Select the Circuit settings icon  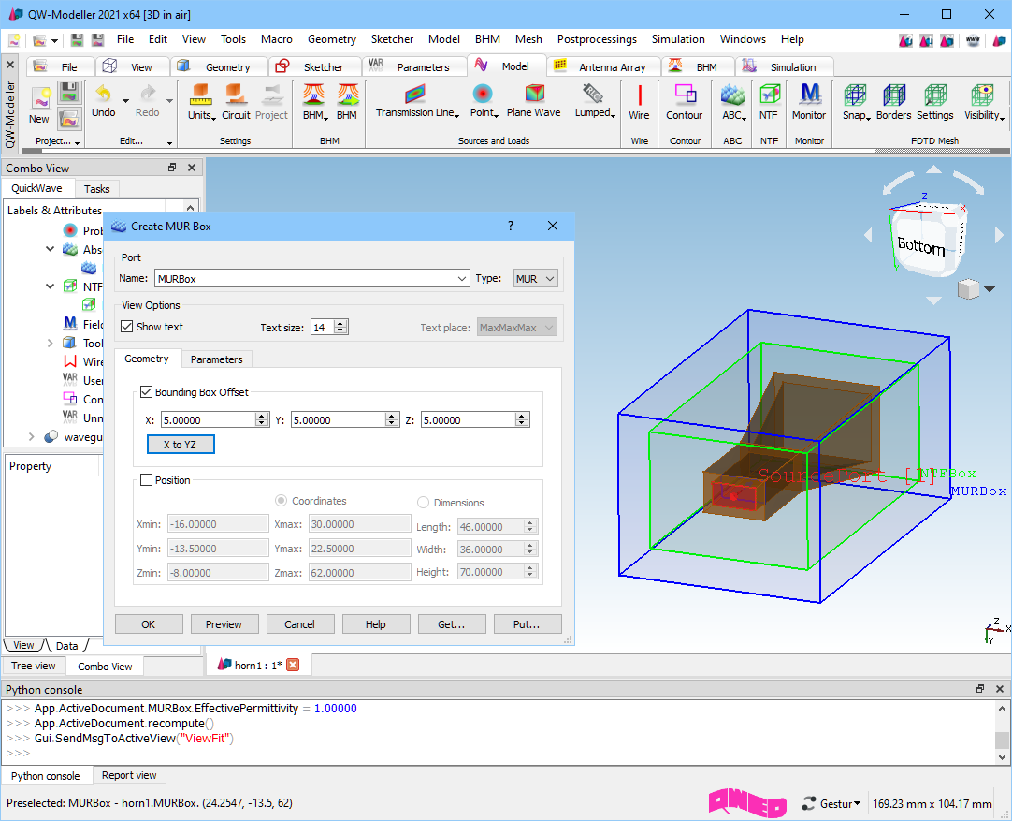(236, 95)
